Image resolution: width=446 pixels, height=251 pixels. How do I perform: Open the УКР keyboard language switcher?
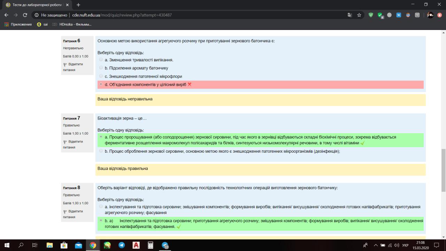coord(405,245)
